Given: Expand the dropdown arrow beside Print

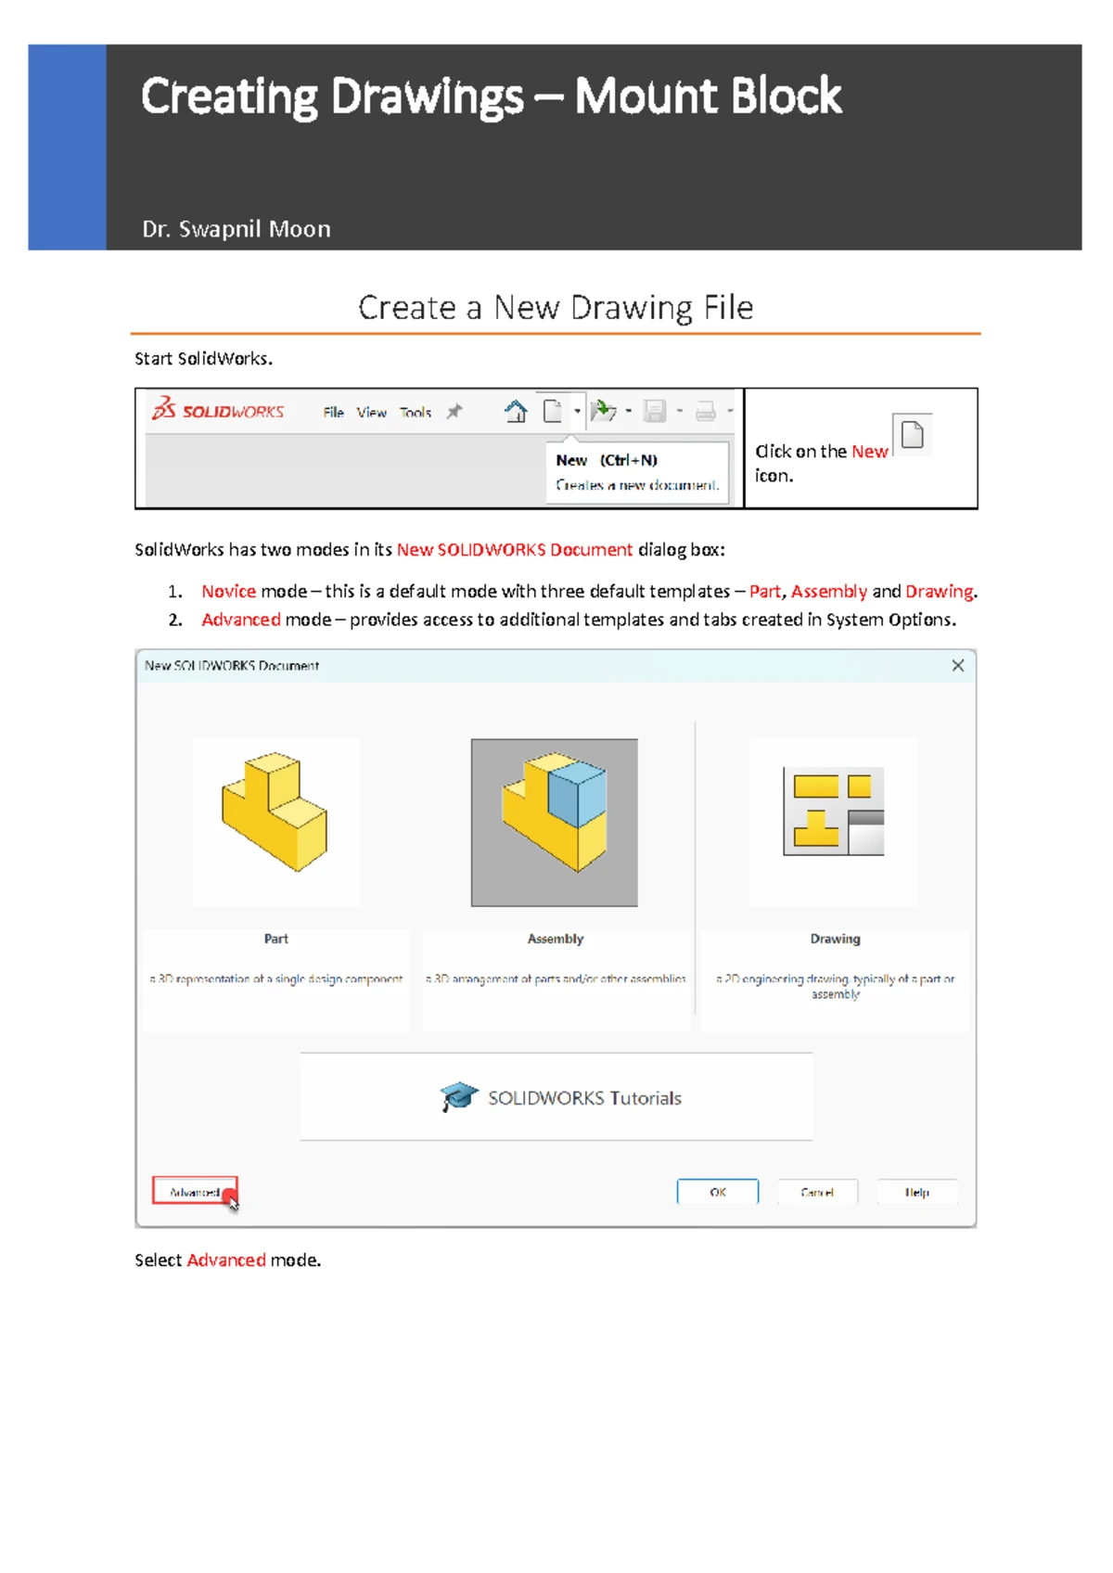Looking at the screenshot, I should coord(730,411).
